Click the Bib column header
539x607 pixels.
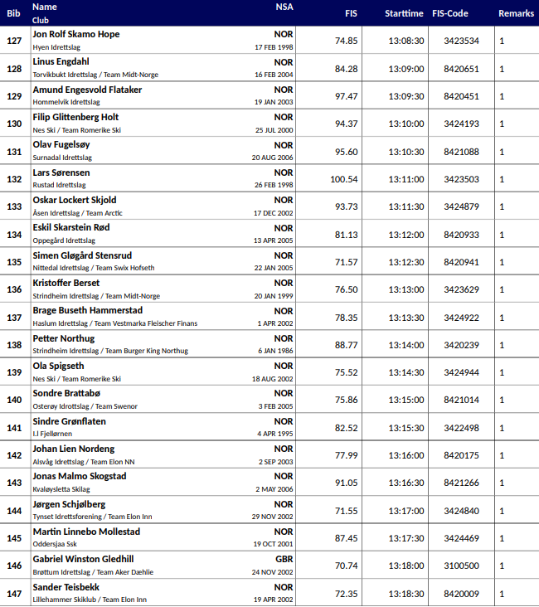[x=13, y=13]
